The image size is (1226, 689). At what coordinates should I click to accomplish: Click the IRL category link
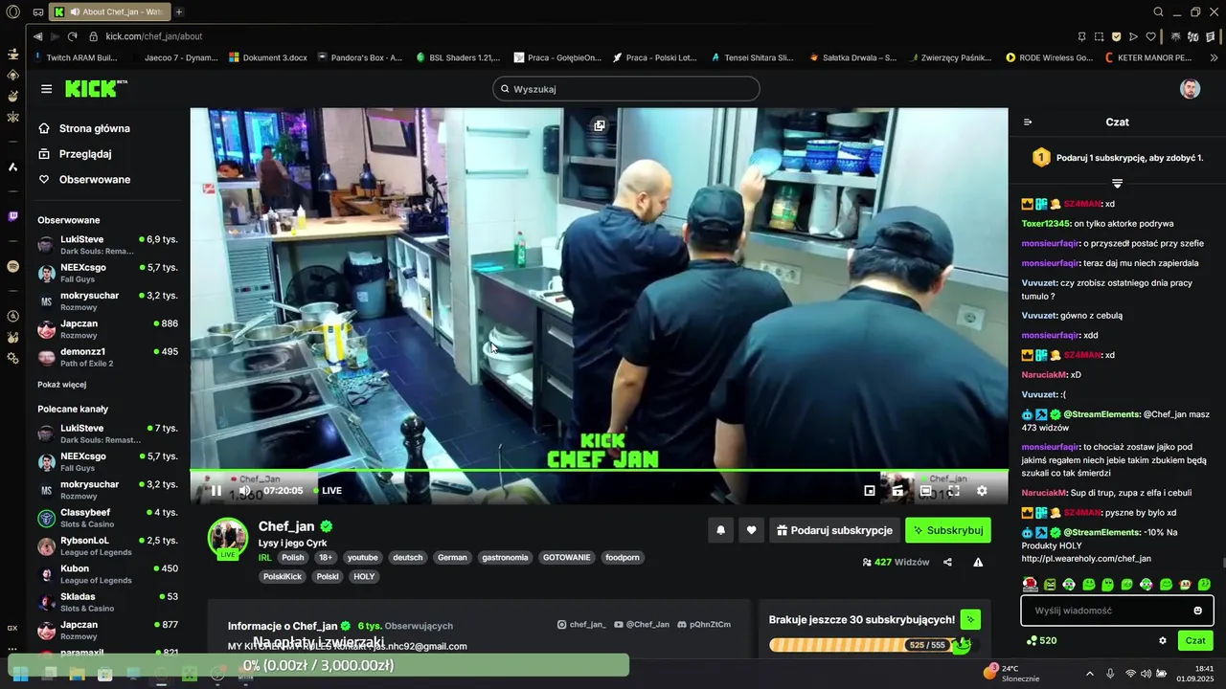coord(264,557)
